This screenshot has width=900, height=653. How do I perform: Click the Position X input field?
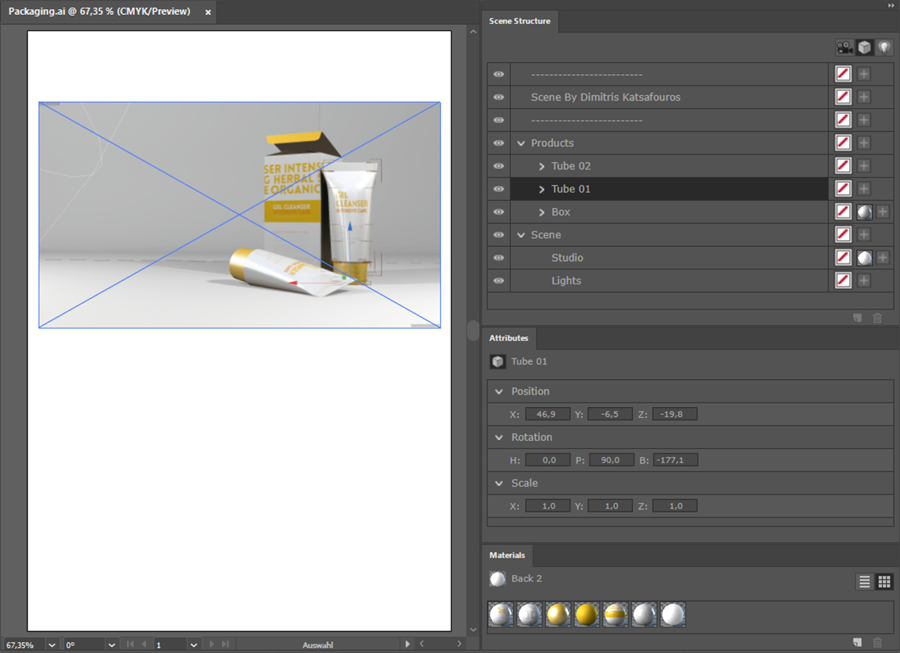pos(547,414)
